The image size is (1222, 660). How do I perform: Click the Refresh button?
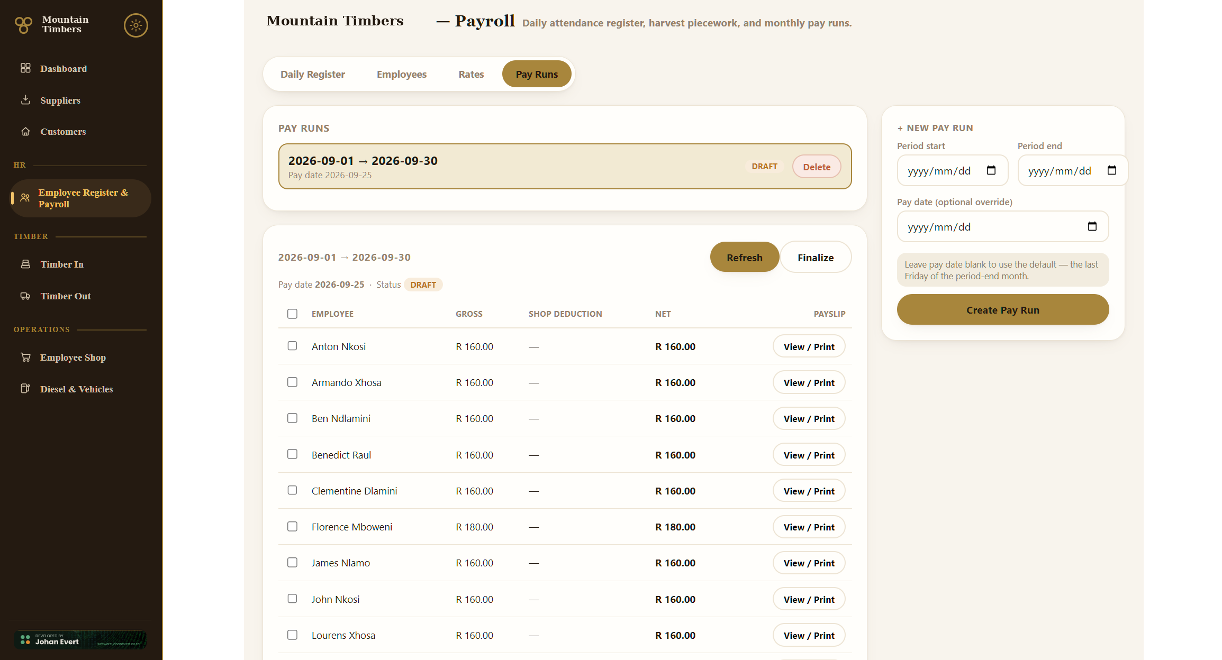coord(744,257)
